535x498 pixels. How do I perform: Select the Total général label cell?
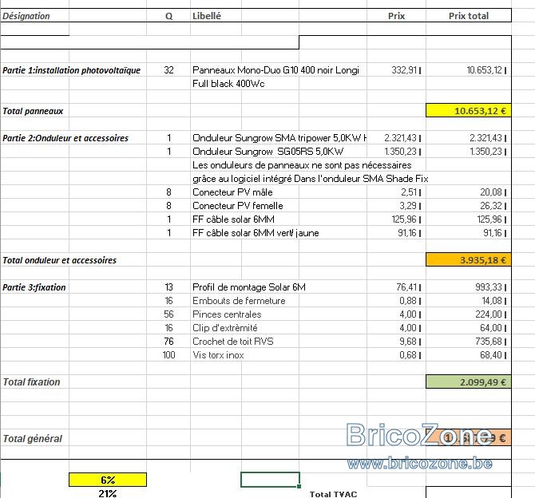click(33, 438)
